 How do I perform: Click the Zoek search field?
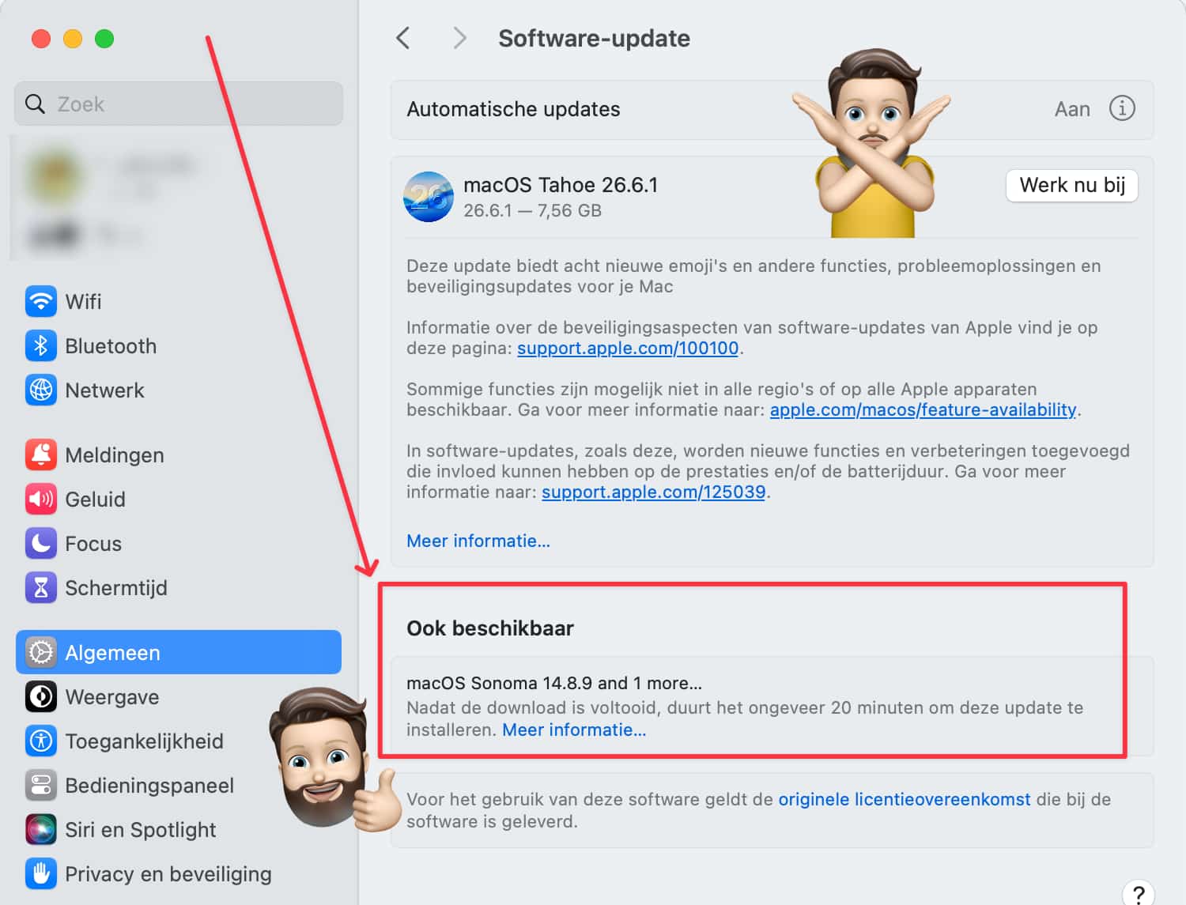[x=179, y=104]
